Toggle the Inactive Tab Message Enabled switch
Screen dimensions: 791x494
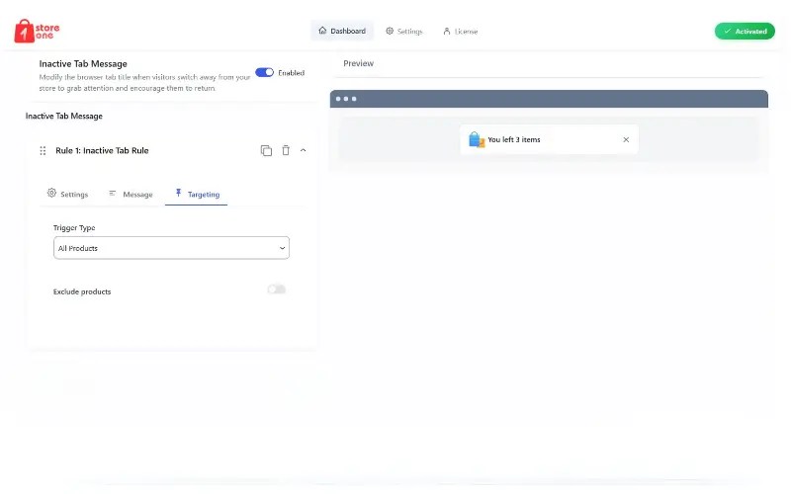pos(264,72)
